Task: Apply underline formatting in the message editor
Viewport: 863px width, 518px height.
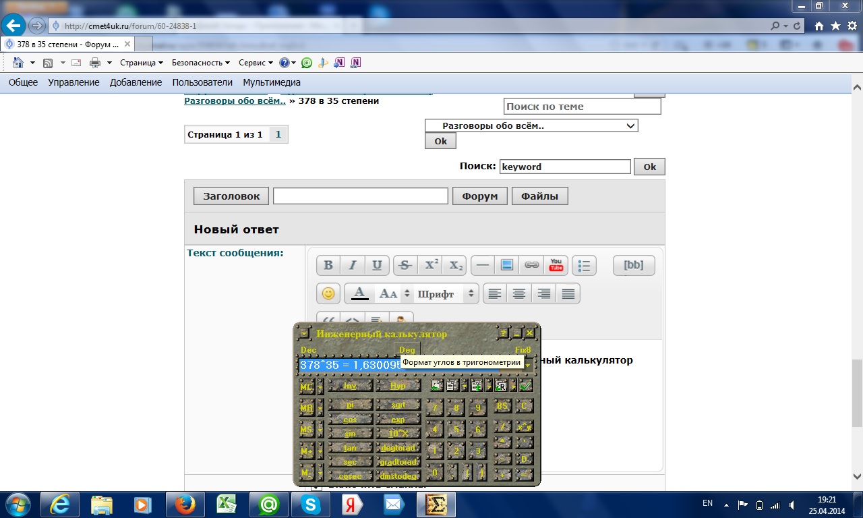Action: click(377, 266)
